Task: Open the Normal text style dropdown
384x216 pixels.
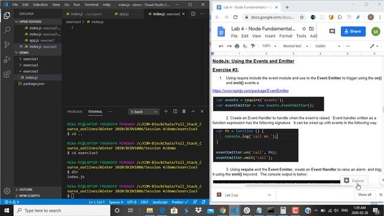Action: tap(295, 46)
